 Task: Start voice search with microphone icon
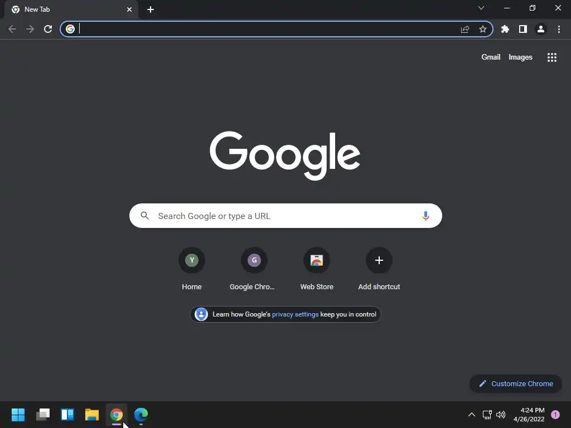425,216
